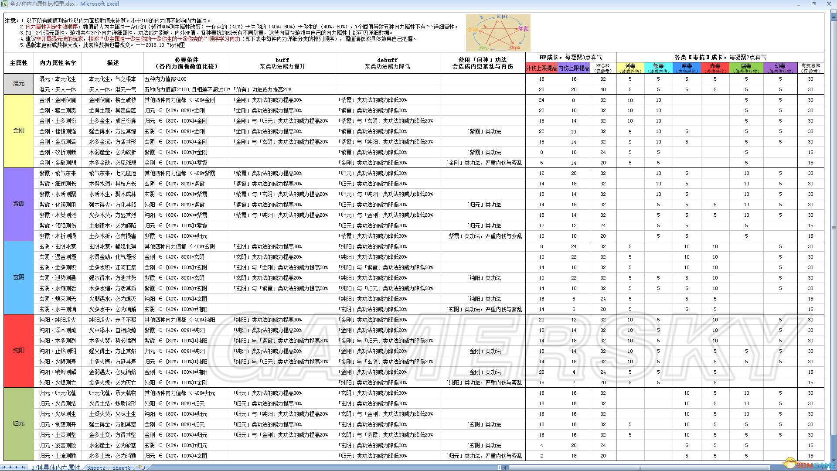The image size is (837, 471).
Task: Jump to the last sheet tab arrow
Action: tap(23, 467)
